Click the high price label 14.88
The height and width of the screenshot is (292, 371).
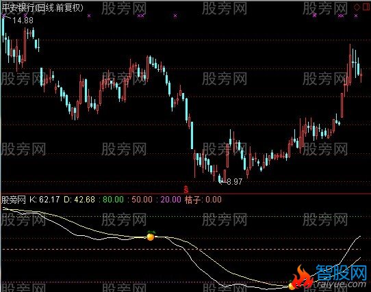(x=23, y=21)
